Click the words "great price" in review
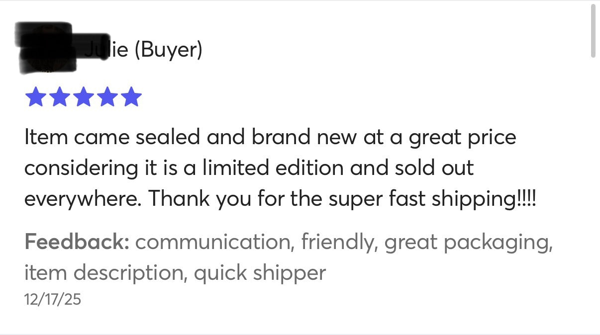600x335 pixels. pos(462,138)
